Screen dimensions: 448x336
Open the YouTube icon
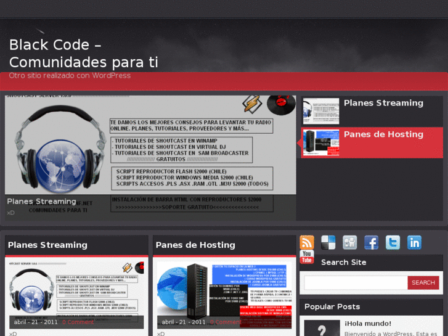[x=306, y=256]
